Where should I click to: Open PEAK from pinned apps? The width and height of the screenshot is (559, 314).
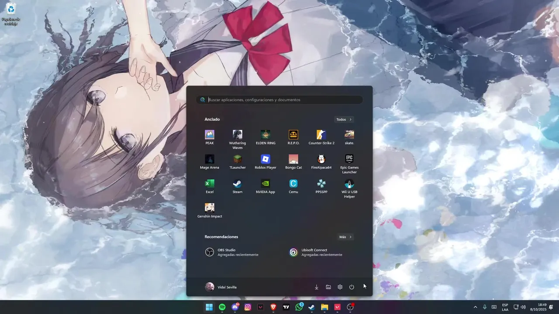(x=210, y=137)
